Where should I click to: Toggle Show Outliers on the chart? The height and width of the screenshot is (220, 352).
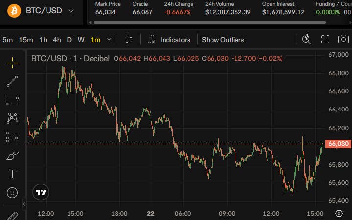pyautogui.click(x=223, y=40)
